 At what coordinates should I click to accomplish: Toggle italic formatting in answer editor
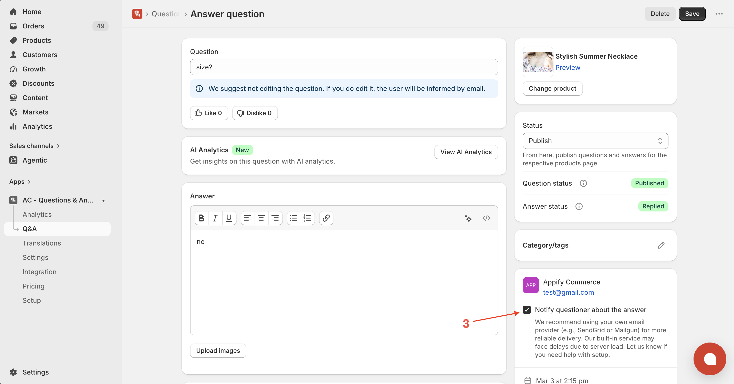pos(215,218)
